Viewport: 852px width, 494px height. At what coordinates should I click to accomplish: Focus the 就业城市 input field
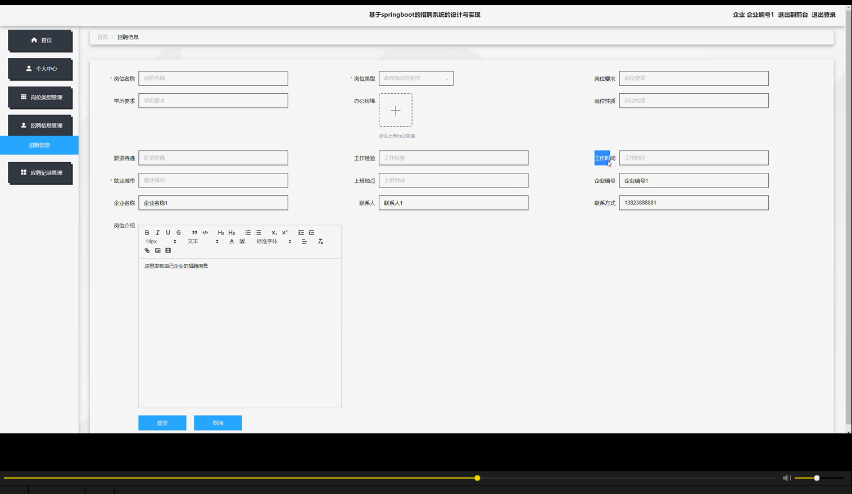pos(213,180)
